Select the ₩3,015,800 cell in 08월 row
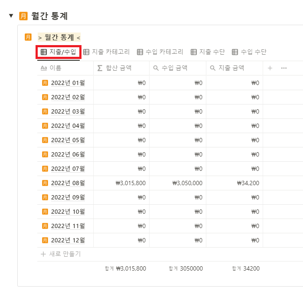This screenshot has height=294, width=303. [x=121, y=183]
